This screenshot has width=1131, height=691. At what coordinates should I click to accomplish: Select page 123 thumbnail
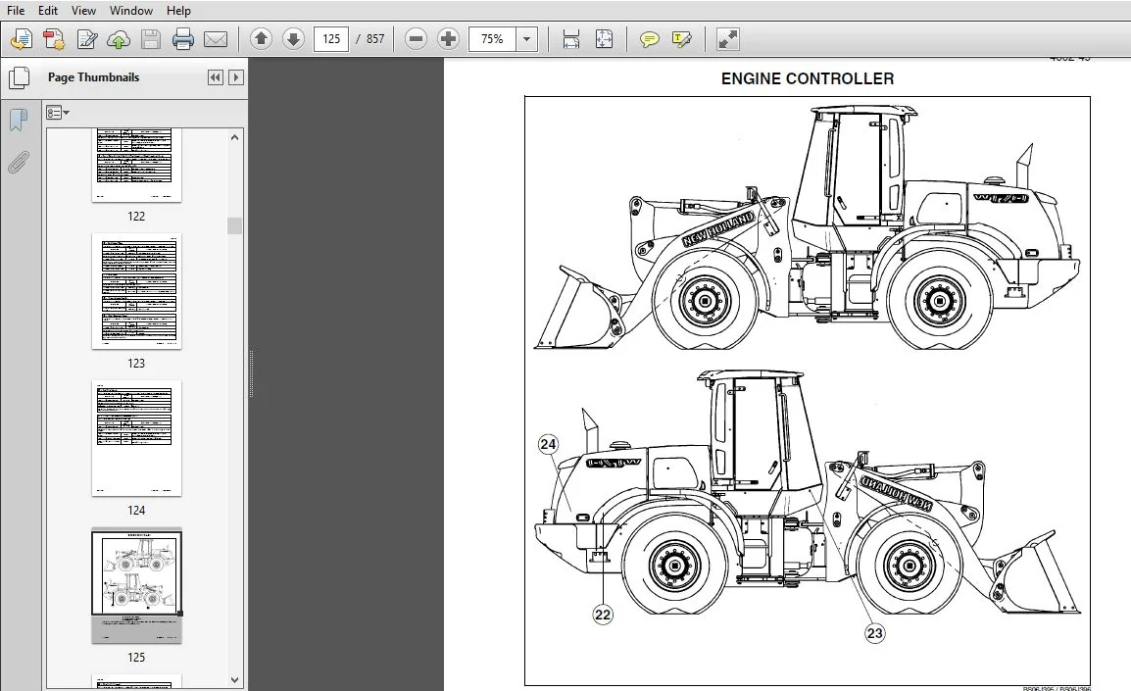point(136,291)
